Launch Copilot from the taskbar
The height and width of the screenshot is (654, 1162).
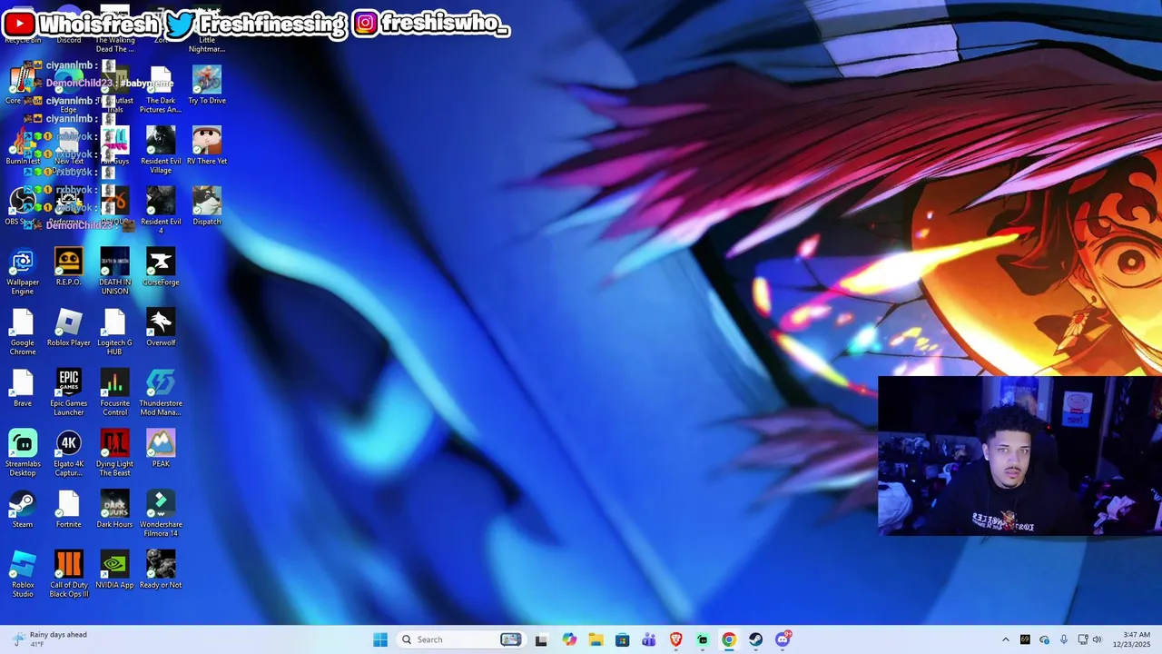click(569, 639)
